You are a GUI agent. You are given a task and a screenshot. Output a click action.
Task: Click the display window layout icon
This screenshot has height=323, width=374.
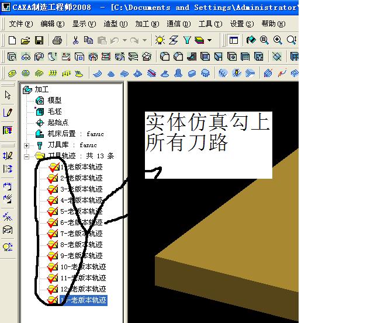(x=234, y=40)
